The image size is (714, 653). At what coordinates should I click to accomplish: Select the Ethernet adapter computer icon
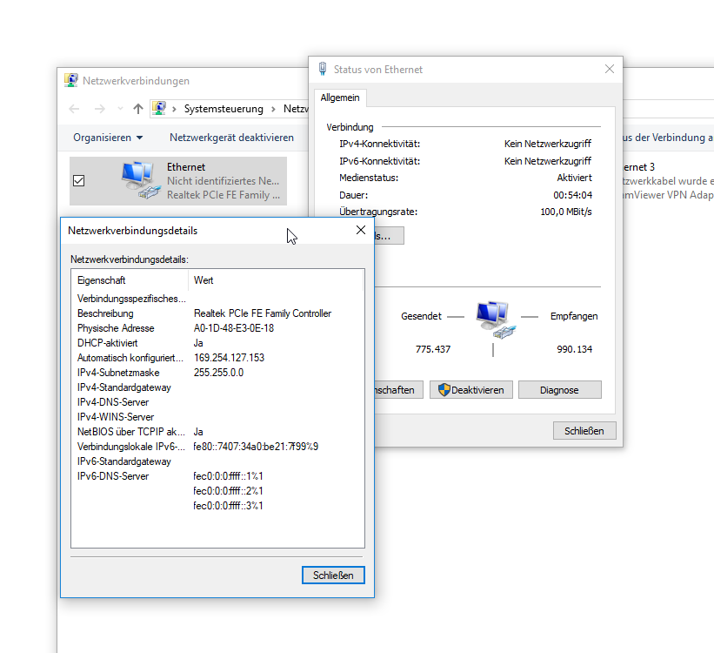coord(140,179)
